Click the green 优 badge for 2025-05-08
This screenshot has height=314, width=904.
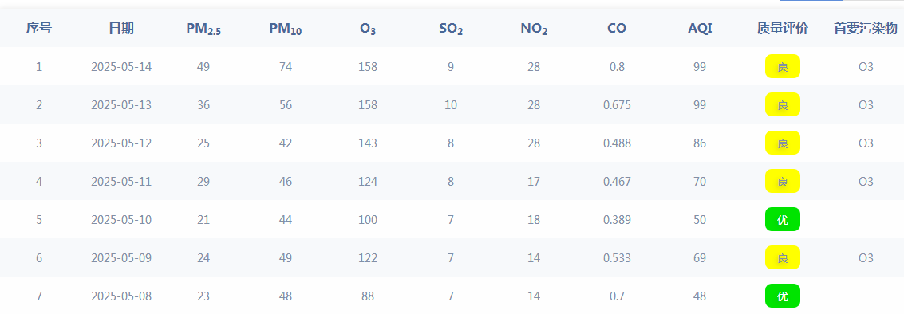click(x=783, y=296)
